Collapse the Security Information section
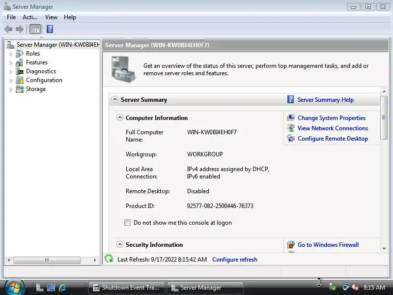Screen dimensions: 393x295 click(x=120, y=244)
